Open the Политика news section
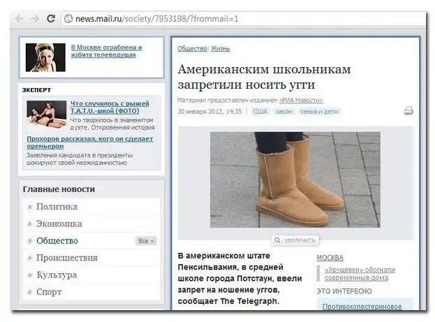Viewport: 435px width, 322px height. tap(57, 207)
